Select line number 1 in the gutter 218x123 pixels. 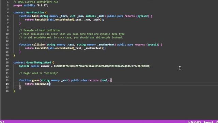click(x=7, y=2)
